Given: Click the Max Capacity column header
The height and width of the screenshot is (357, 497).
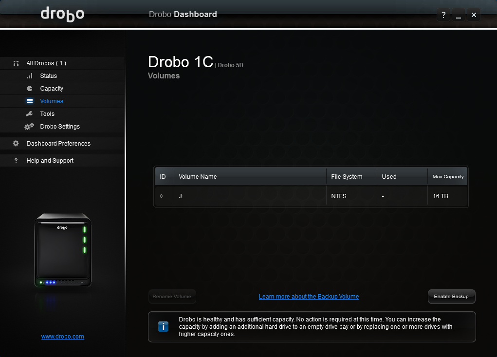Looking at the screenshot, I should 447,177.
